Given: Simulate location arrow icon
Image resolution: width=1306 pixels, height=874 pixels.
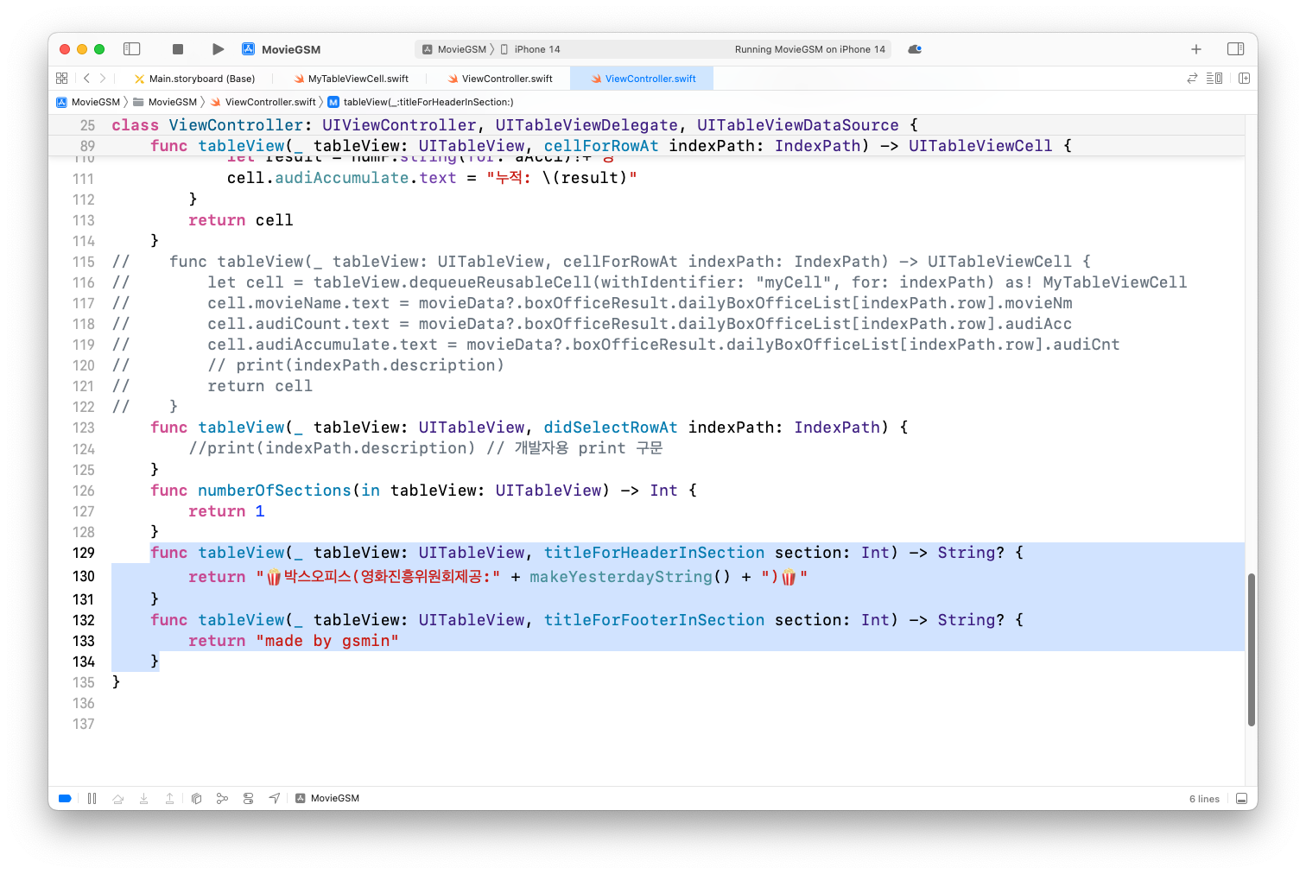Looking at the screenshot, I should tap(274, 798).
